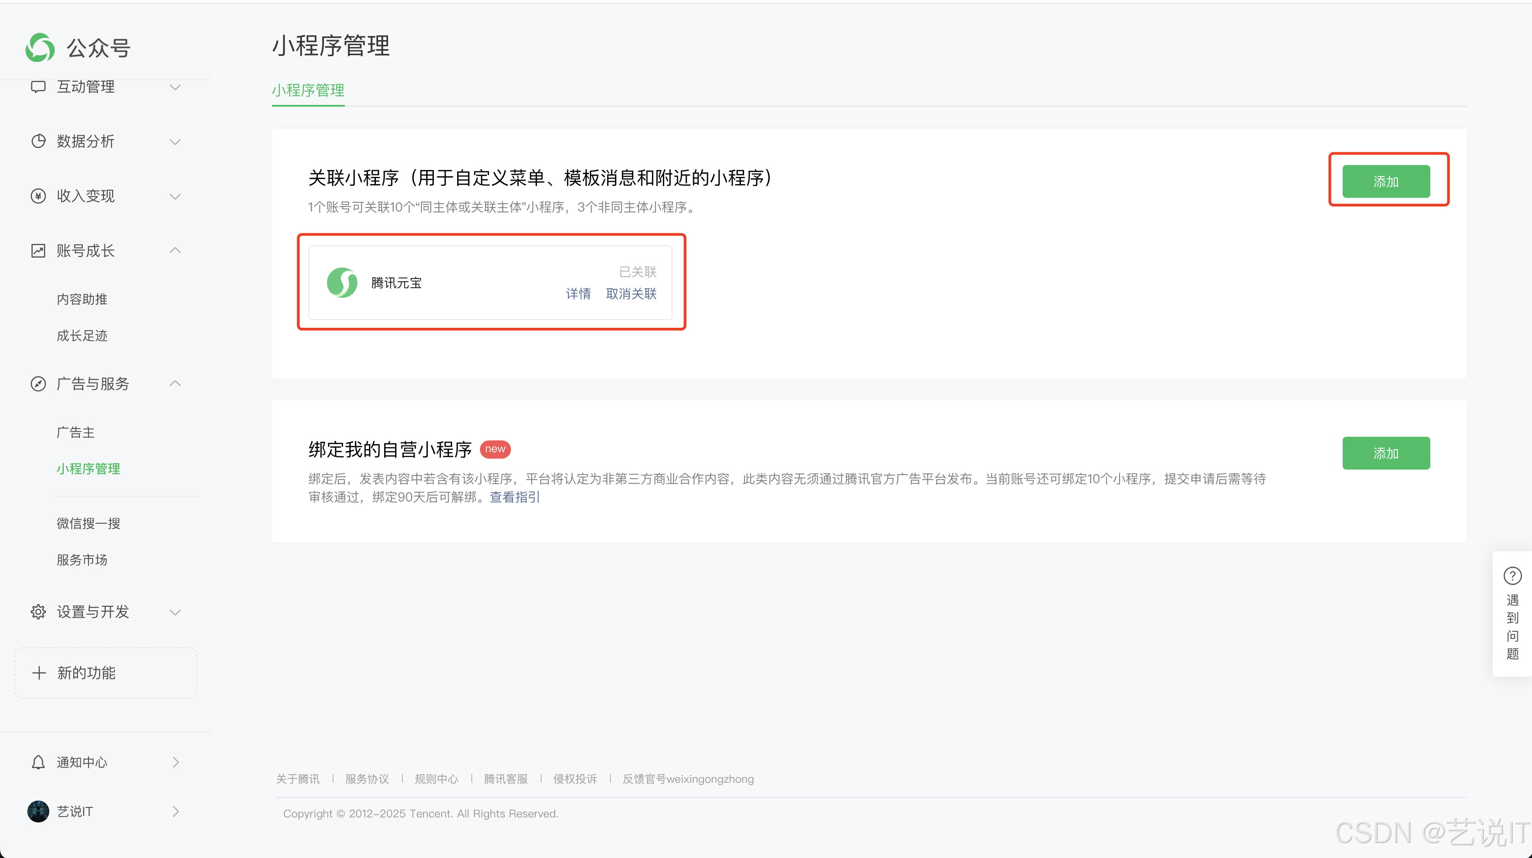1532x858 pixels.
Task: Click the 腾讯元宝 mini program logo
Action: pyautogui.click(x=342, y=283)
